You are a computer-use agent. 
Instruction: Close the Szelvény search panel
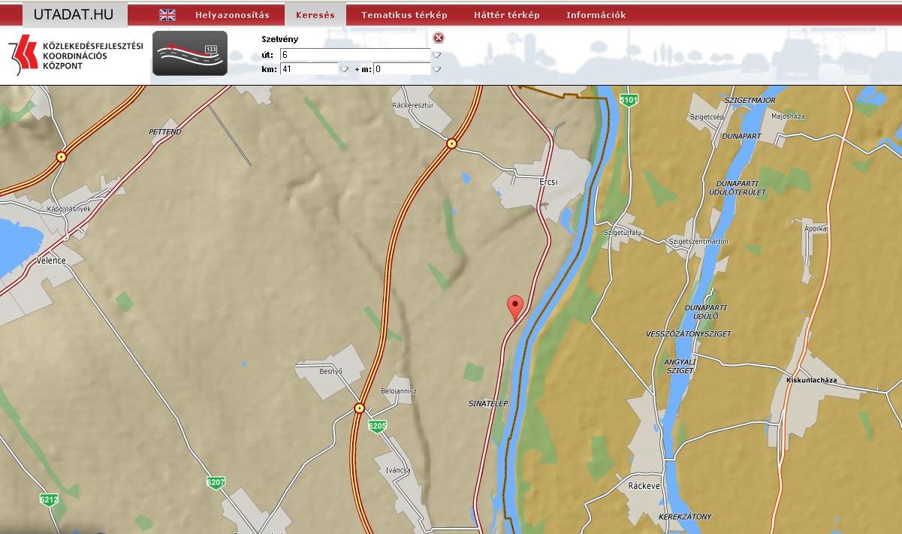tap(439, 38)
